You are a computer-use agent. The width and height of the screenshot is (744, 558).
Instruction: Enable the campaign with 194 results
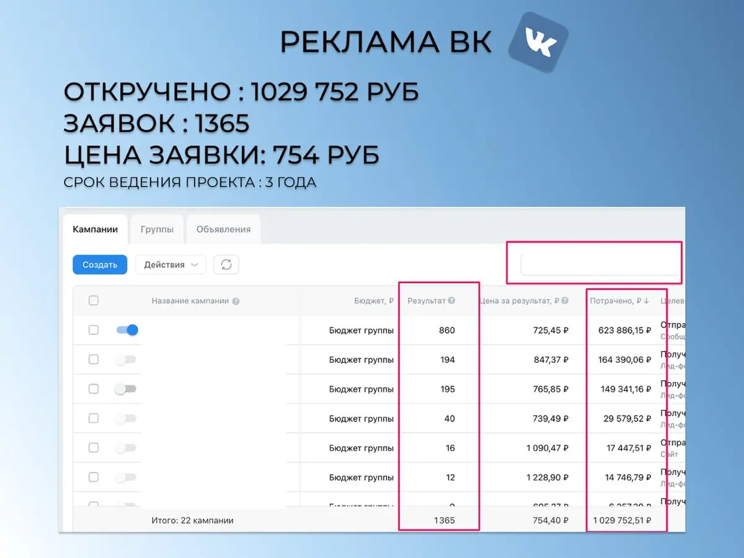click(x=126, y=360)
